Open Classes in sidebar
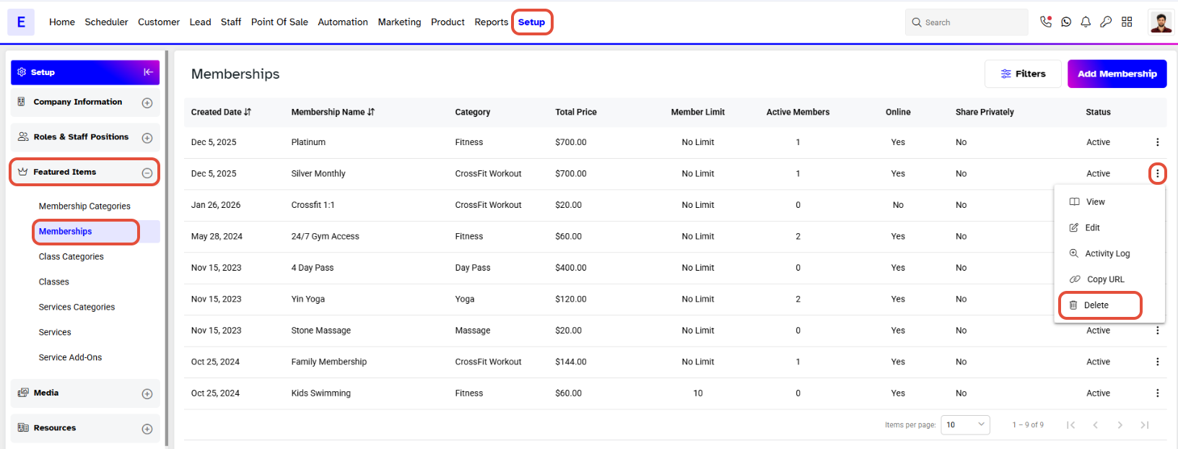Viewport: 1178px width, 449px height. tap(54, 282)
